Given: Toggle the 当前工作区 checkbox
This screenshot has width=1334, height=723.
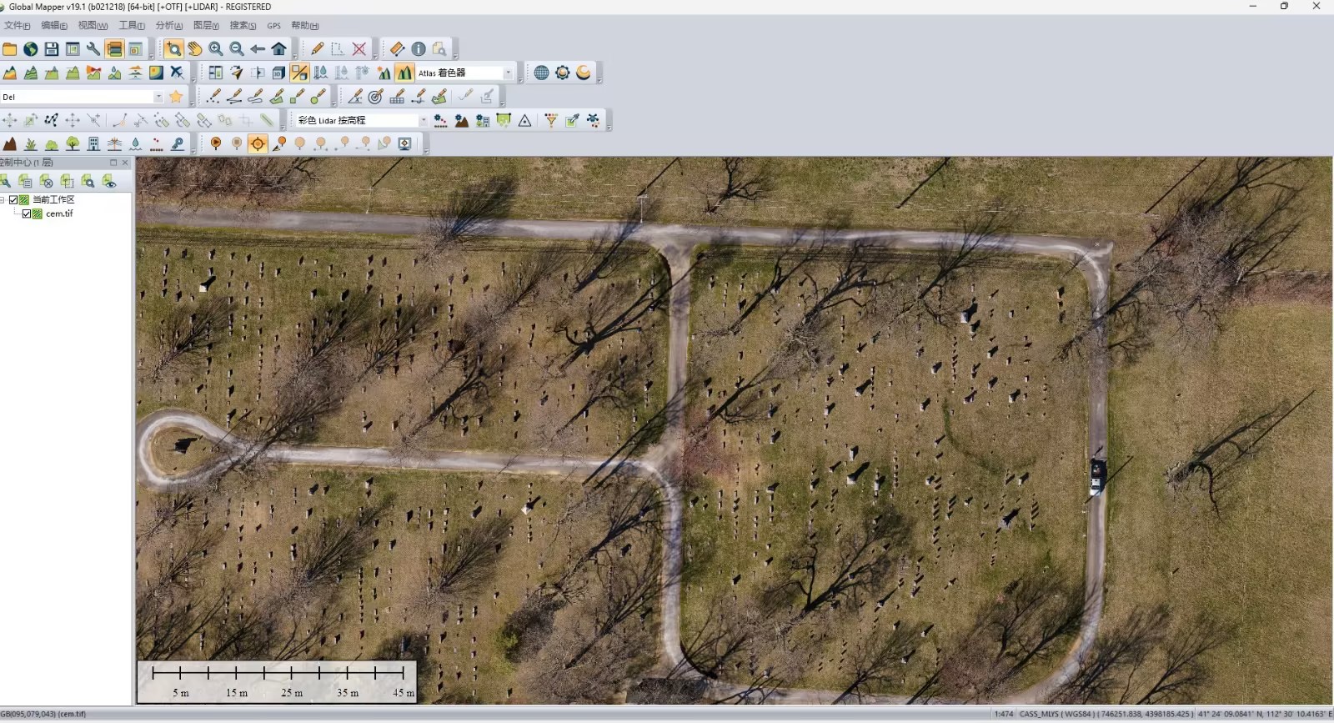Looking at the screenshot, I should [13, 200].
